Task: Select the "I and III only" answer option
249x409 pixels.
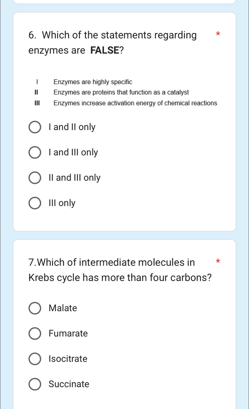Action: [35, 152]
